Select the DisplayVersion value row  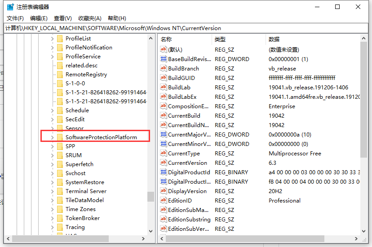187,191
